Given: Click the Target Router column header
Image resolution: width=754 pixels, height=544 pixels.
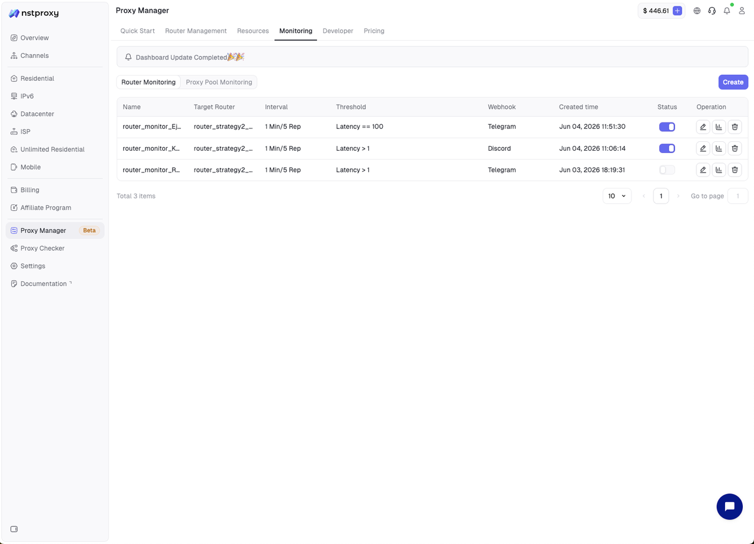Looking at the screenshot, I should (214, 107).
